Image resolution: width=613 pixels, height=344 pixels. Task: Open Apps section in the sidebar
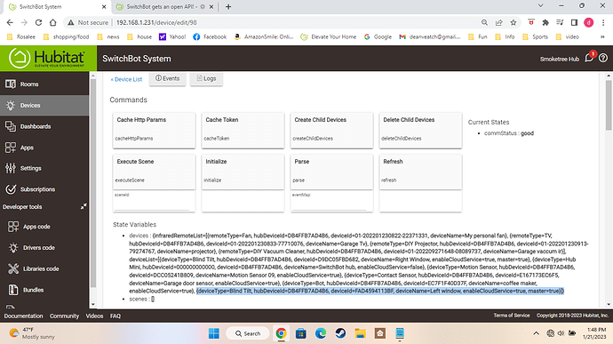[44, 148]
